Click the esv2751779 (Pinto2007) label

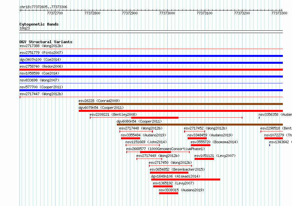coord(41,53)
